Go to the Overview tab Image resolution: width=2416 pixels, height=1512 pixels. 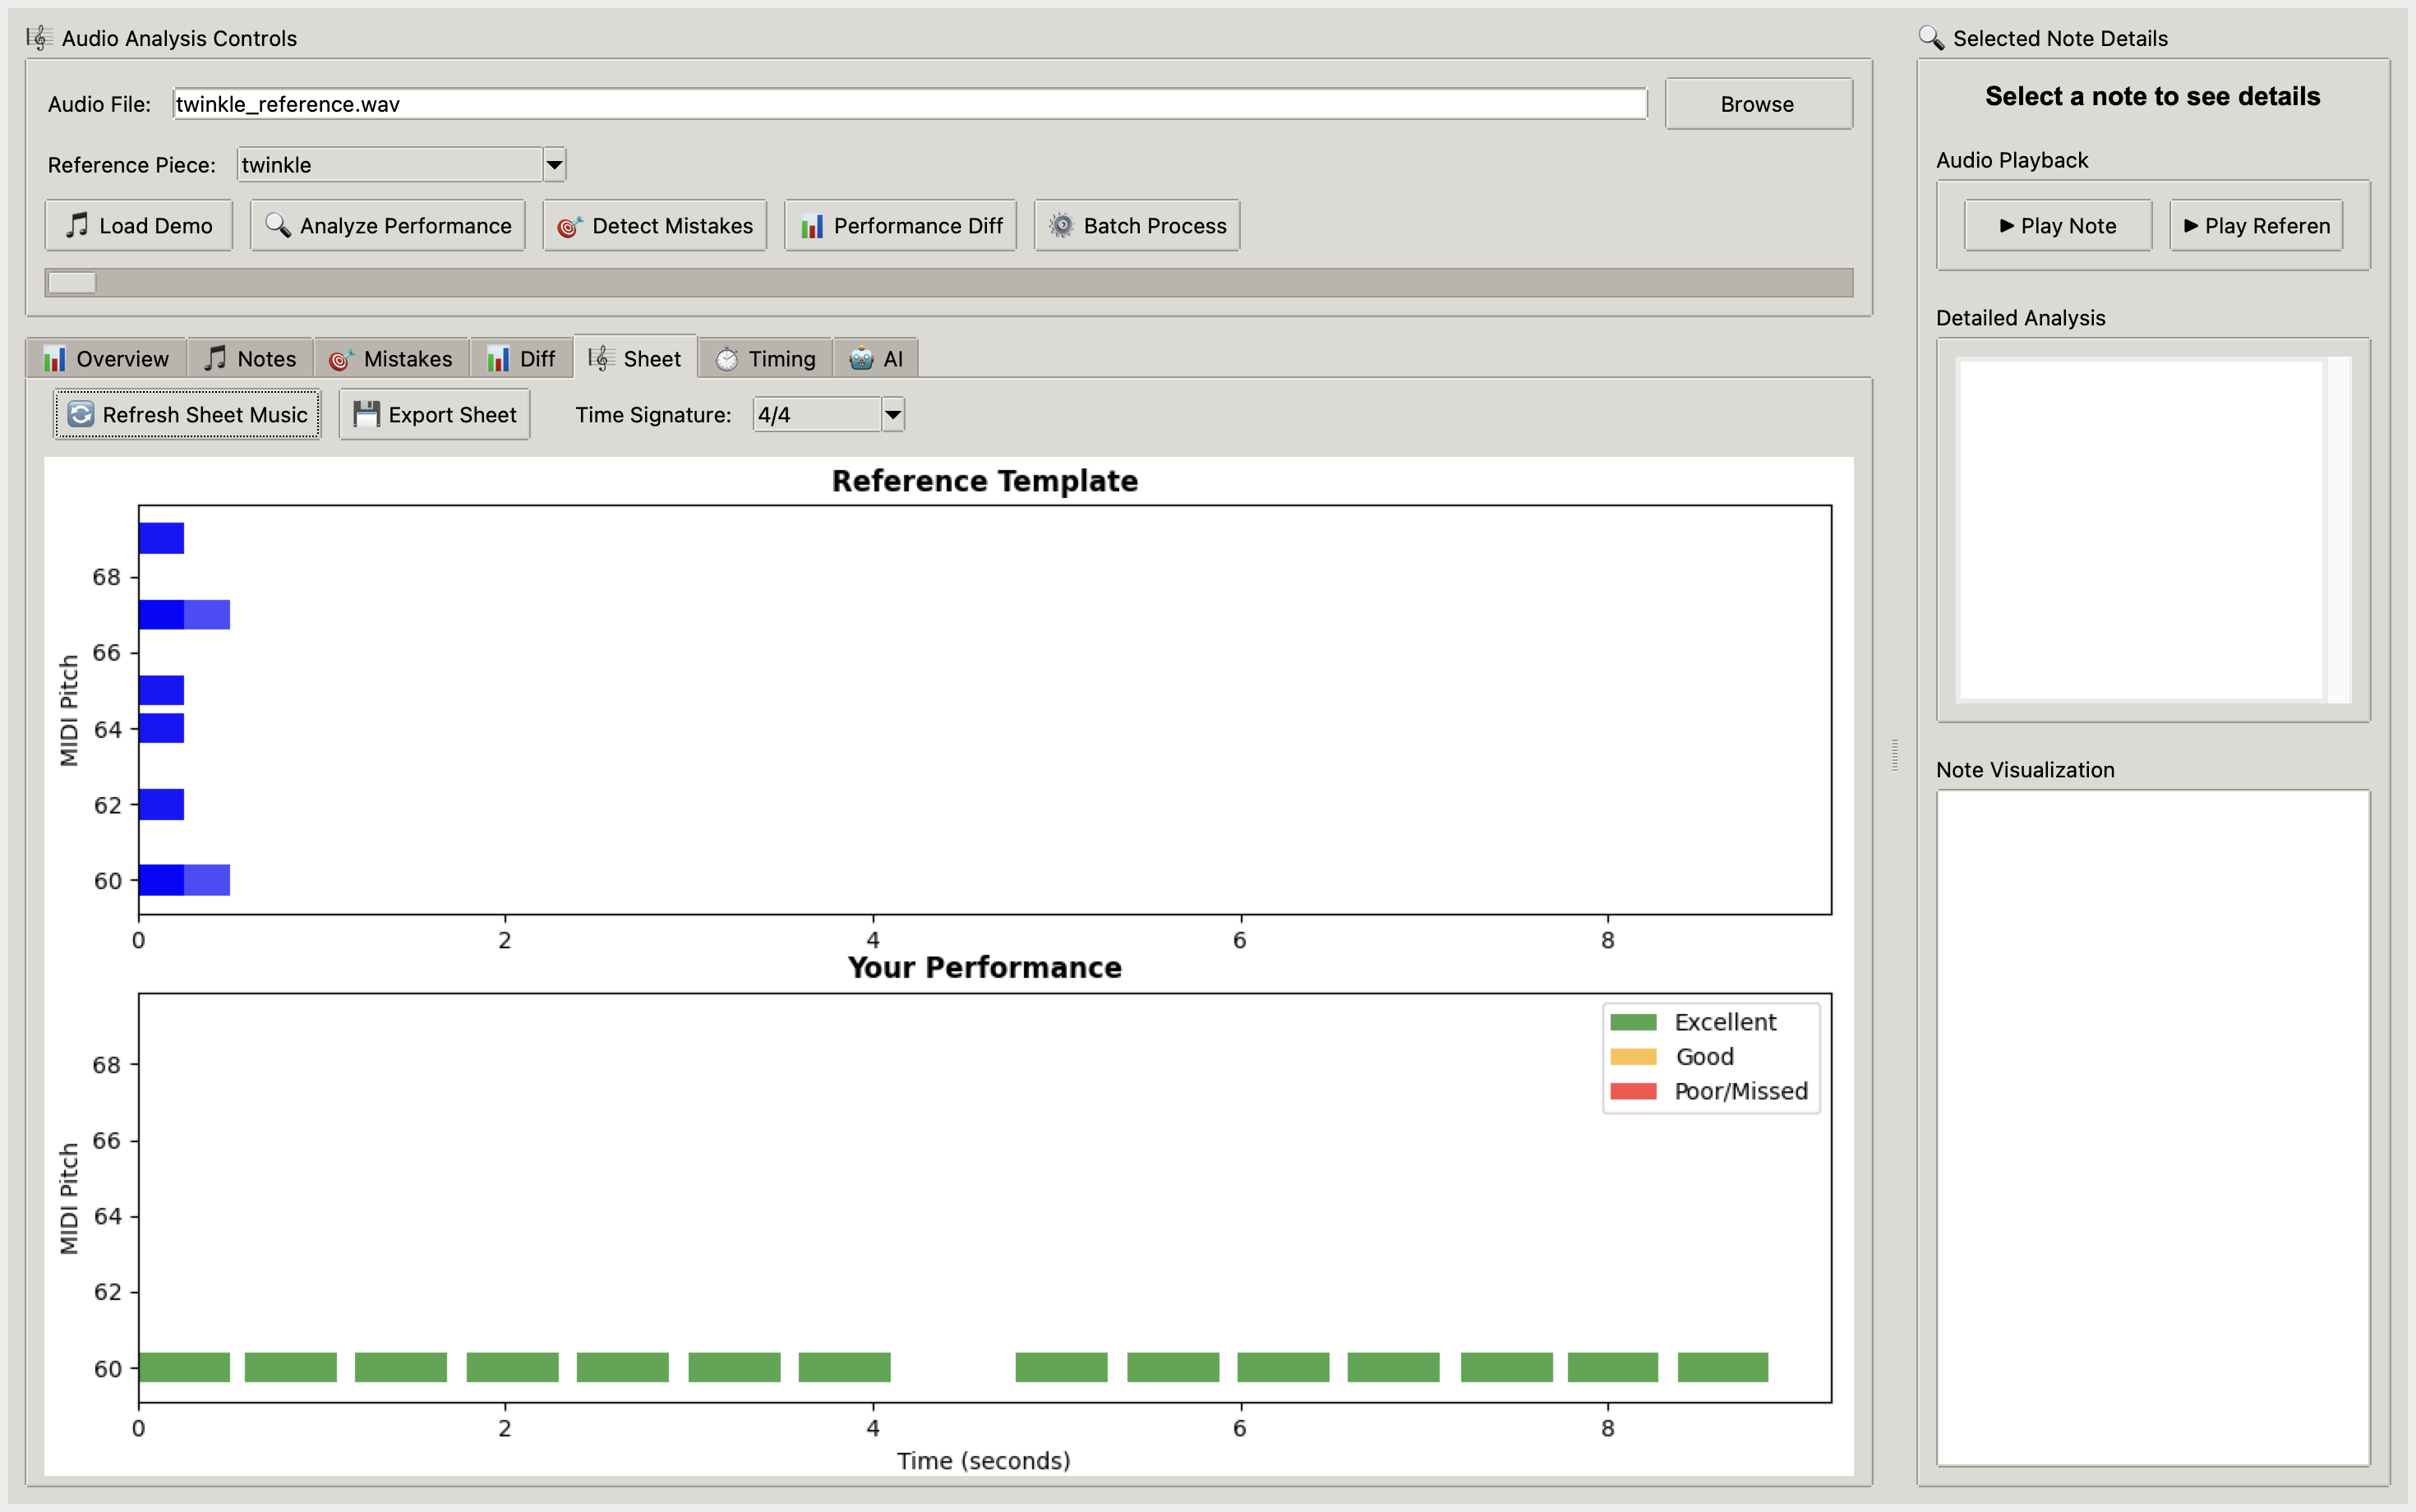[x=106, y=359]
